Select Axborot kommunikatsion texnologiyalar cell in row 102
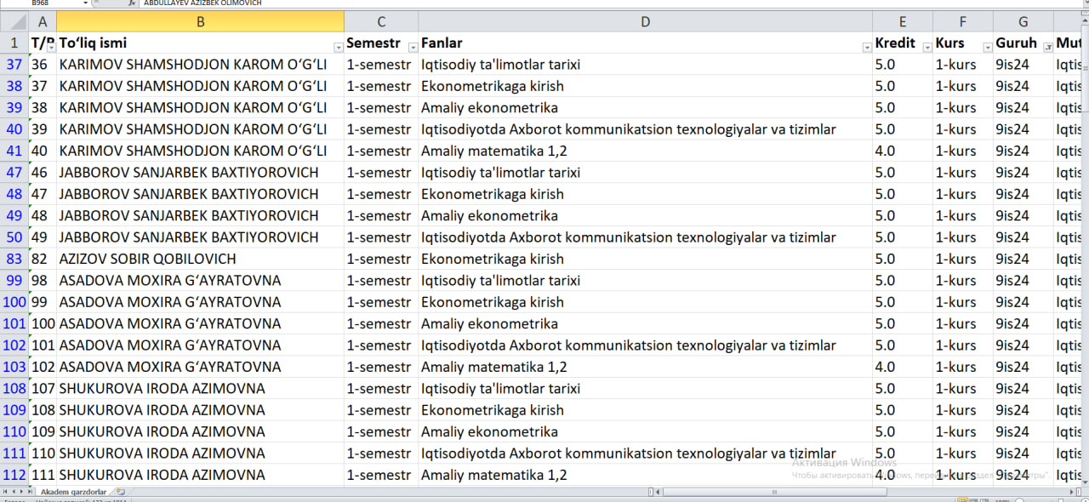This screenshot has height=502, width=1089. [645, 345]
